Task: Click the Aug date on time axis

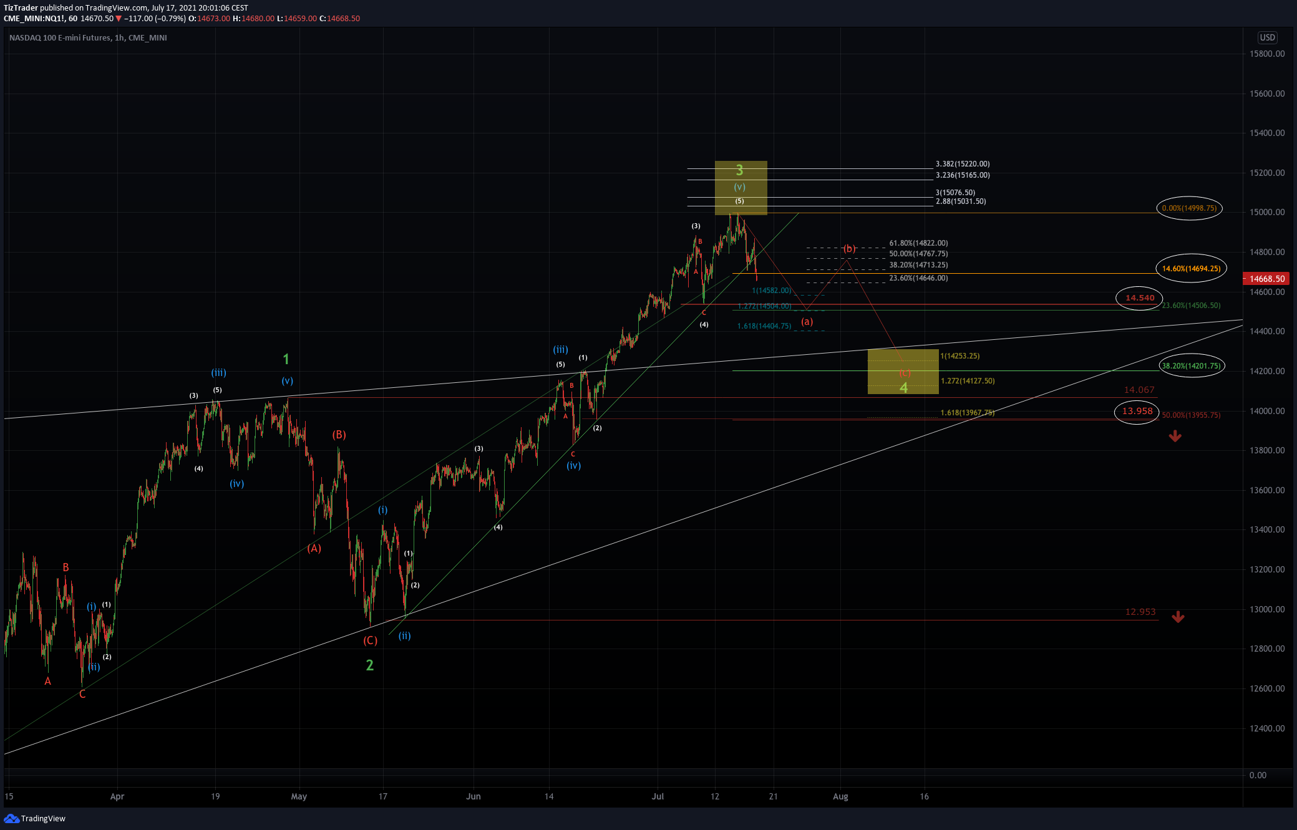Action: [840, 796]
